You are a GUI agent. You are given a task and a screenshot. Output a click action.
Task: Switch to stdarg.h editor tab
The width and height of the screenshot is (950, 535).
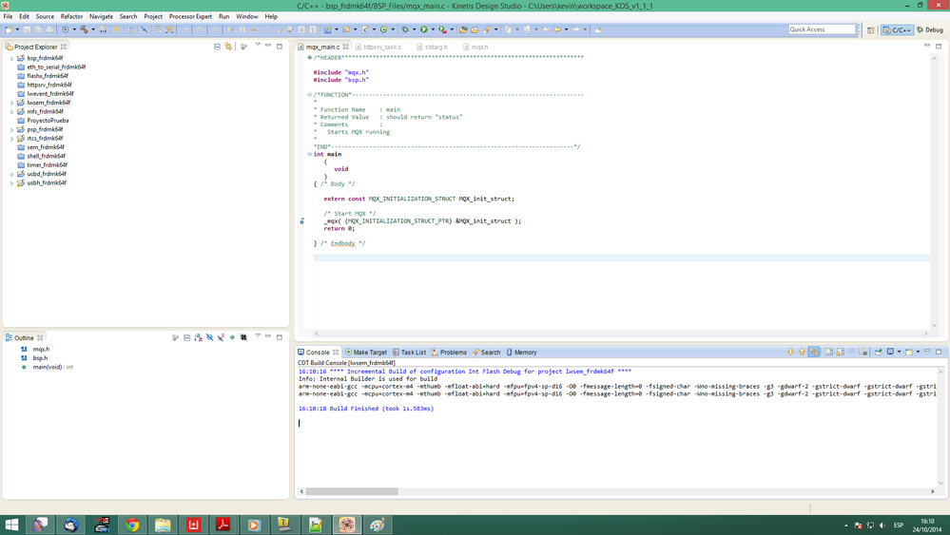pyautogui.click(x=432, y=47)
